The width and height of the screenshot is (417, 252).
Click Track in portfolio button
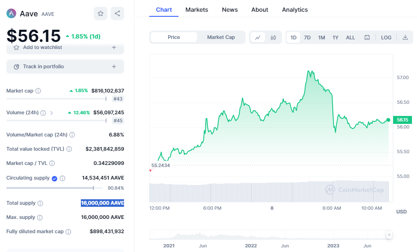click(x=65, y=67)
